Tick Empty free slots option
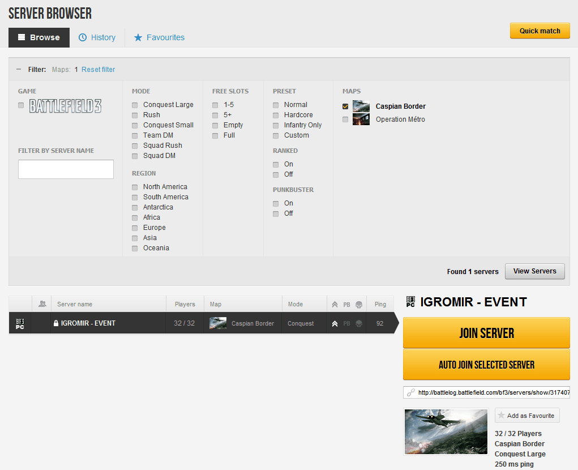 click(x=215, y=126)
